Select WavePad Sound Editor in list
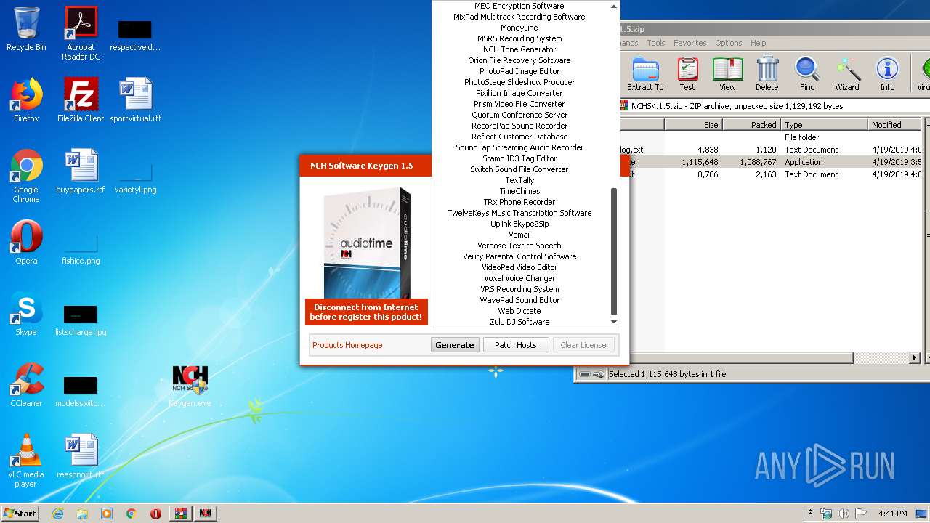The height and width of the screenshot is (523, 930). 519,300
